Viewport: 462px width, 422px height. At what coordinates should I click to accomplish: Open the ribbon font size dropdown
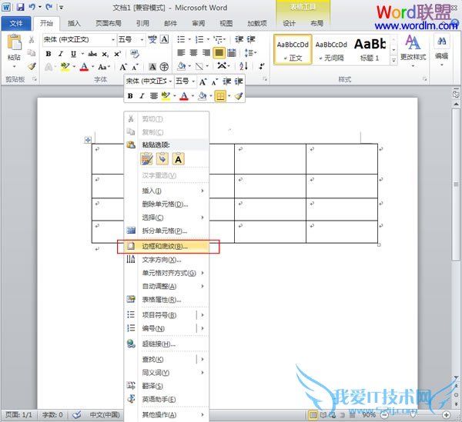[142, 39]
